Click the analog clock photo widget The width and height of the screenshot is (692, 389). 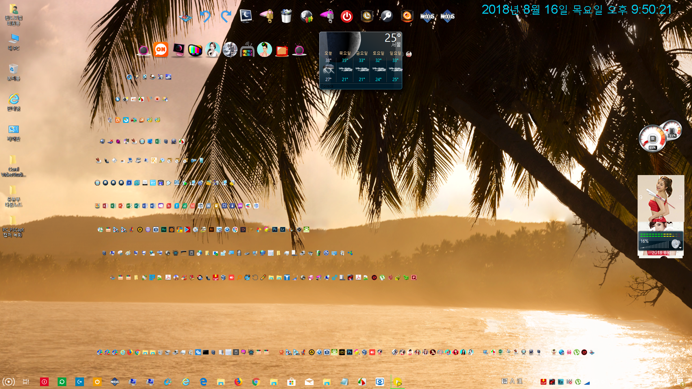click(x=661, y=198)
